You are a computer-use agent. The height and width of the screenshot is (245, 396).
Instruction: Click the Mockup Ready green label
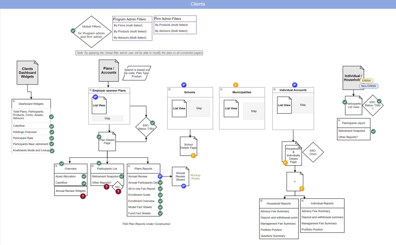[195, 177]
